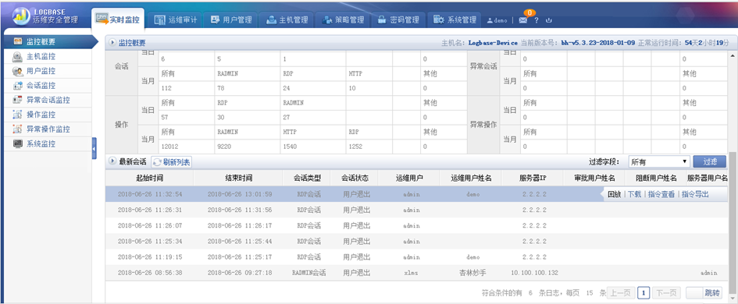Click the logout power icon

click(548, 20)
